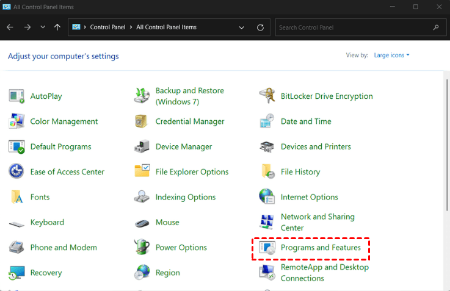Open the Credential Manager icon
This screenshot has height=291, width=450.
pyautogui.click(x=142, y=121)
